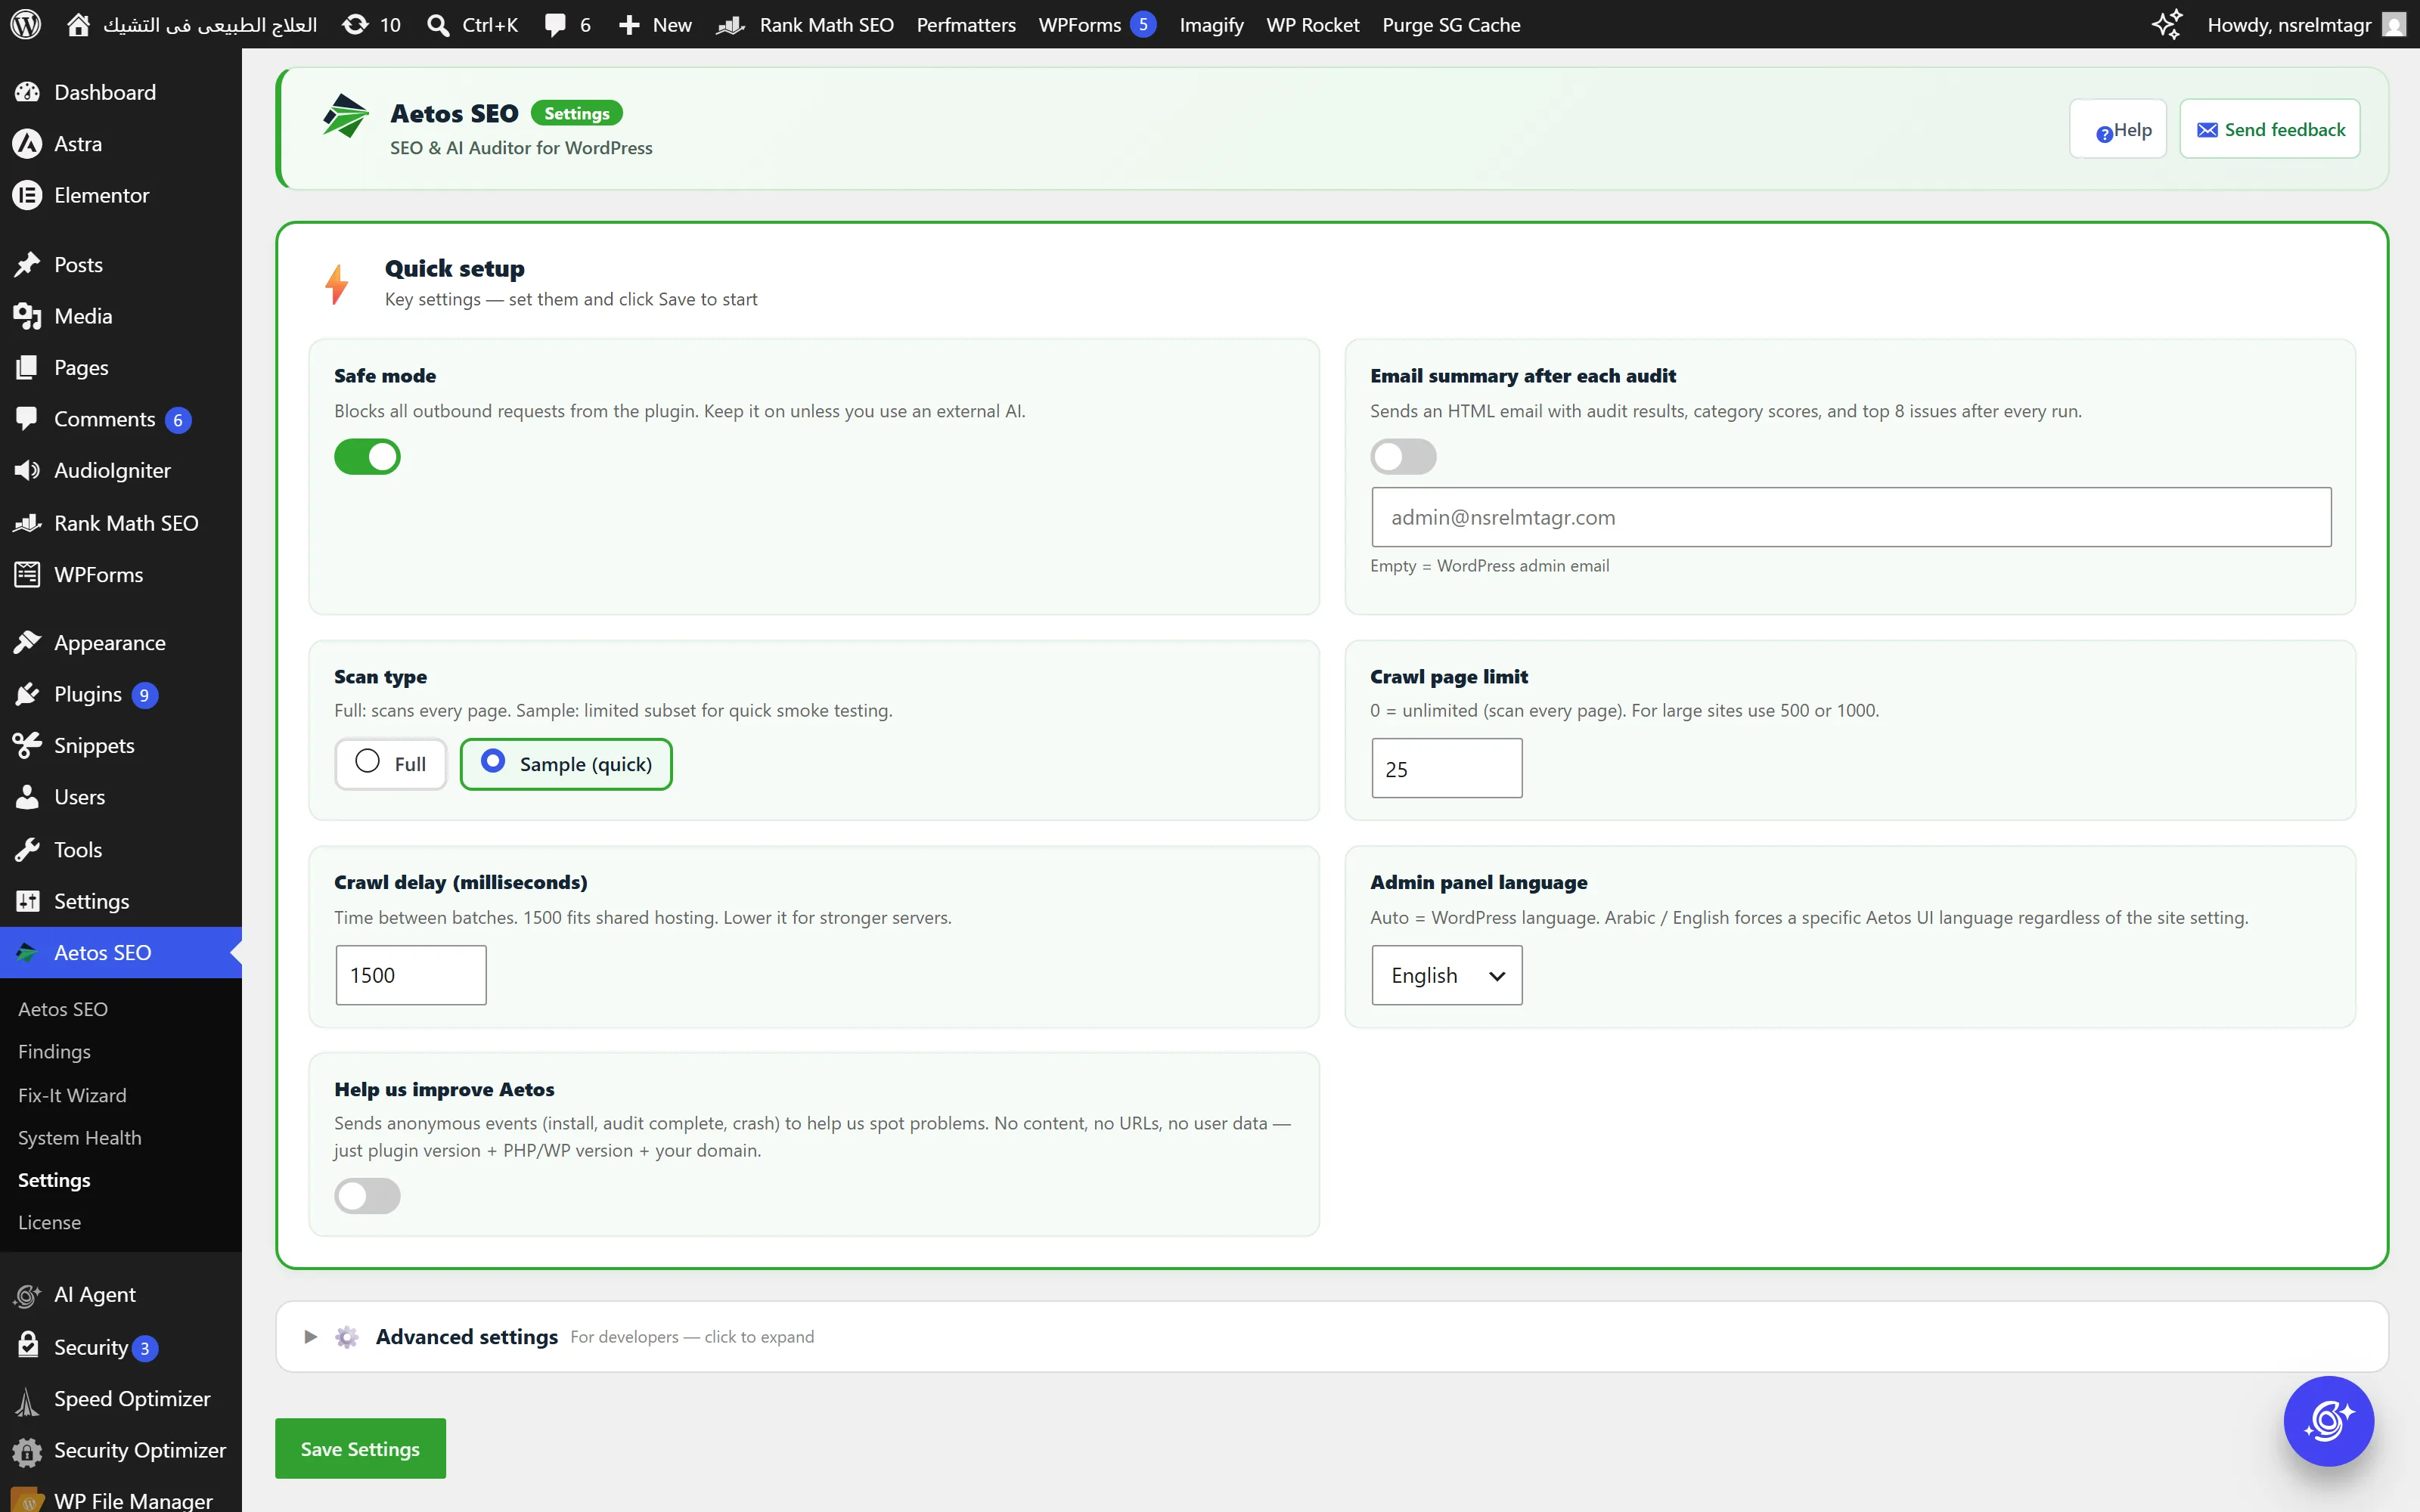Click the Help button

[x=2118, y=129]
